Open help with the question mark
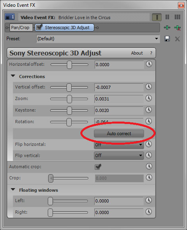Screen dimensions: 187x230 click(151, 53)
